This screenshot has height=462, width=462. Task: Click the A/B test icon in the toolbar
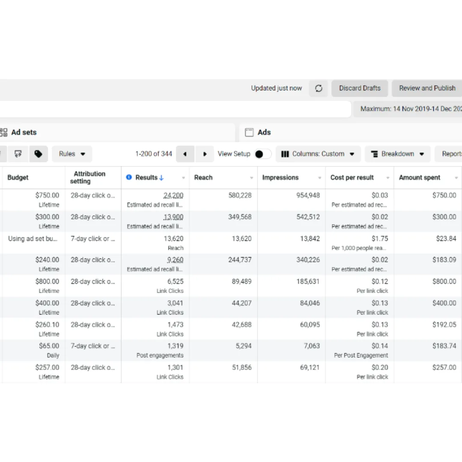click(18, 154)
